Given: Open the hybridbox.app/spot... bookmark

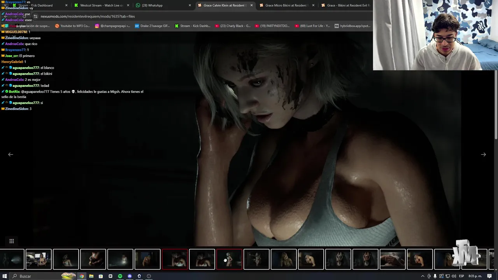Looking at the screenshot, I should pyautogui.click(x=352, y=26).
